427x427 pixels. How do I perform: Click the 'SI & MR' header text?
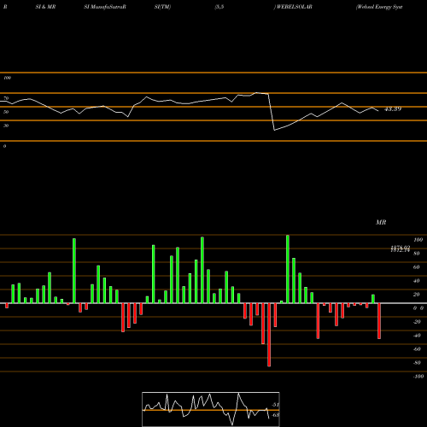point(45,7)
